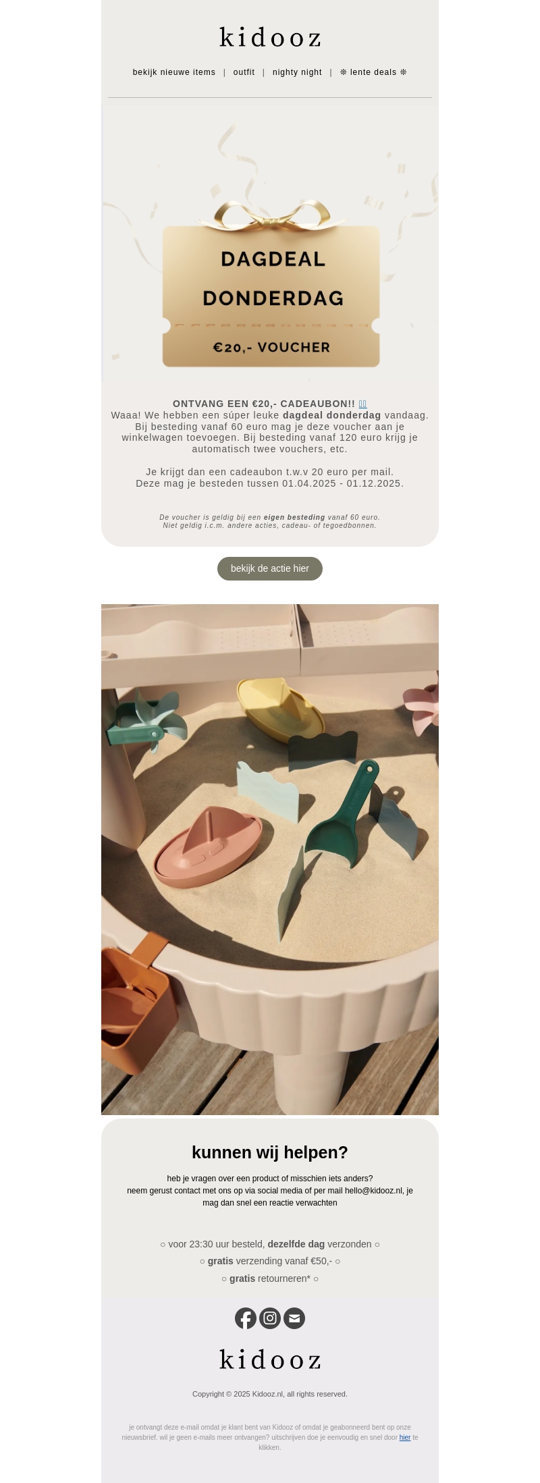Click the hello@kidooz.nl contact text
The width and height of the screenshot is (540, 1483).
[x=373, y=1191]
